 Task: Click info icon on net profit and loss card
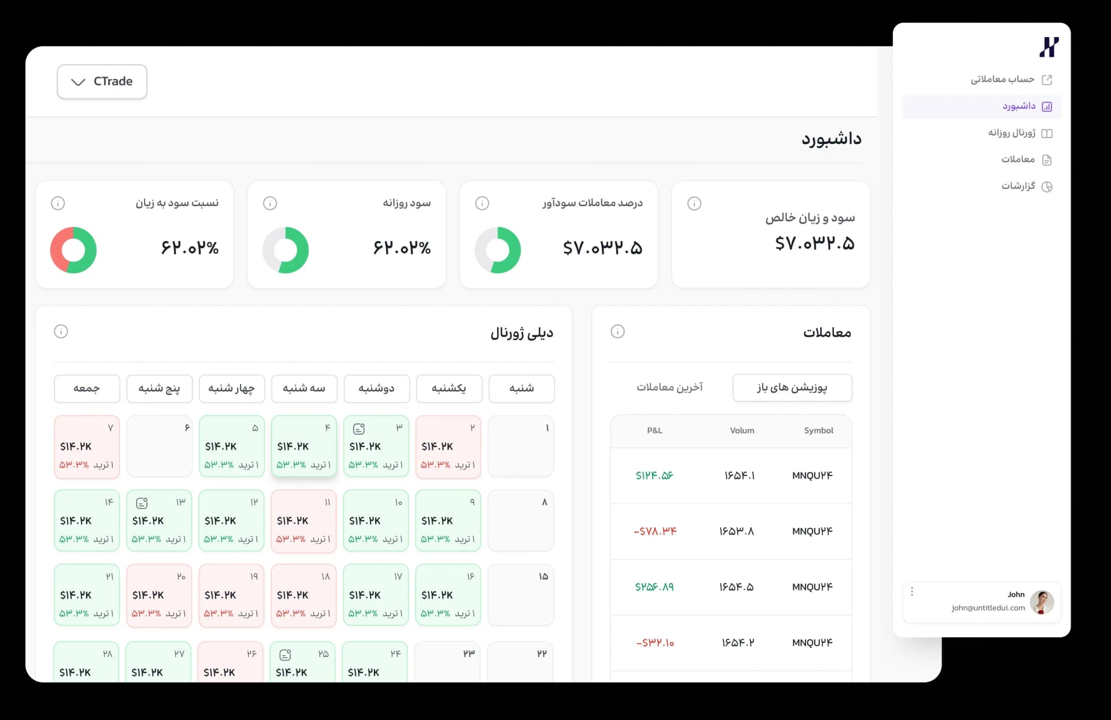(x=694, y=203)
